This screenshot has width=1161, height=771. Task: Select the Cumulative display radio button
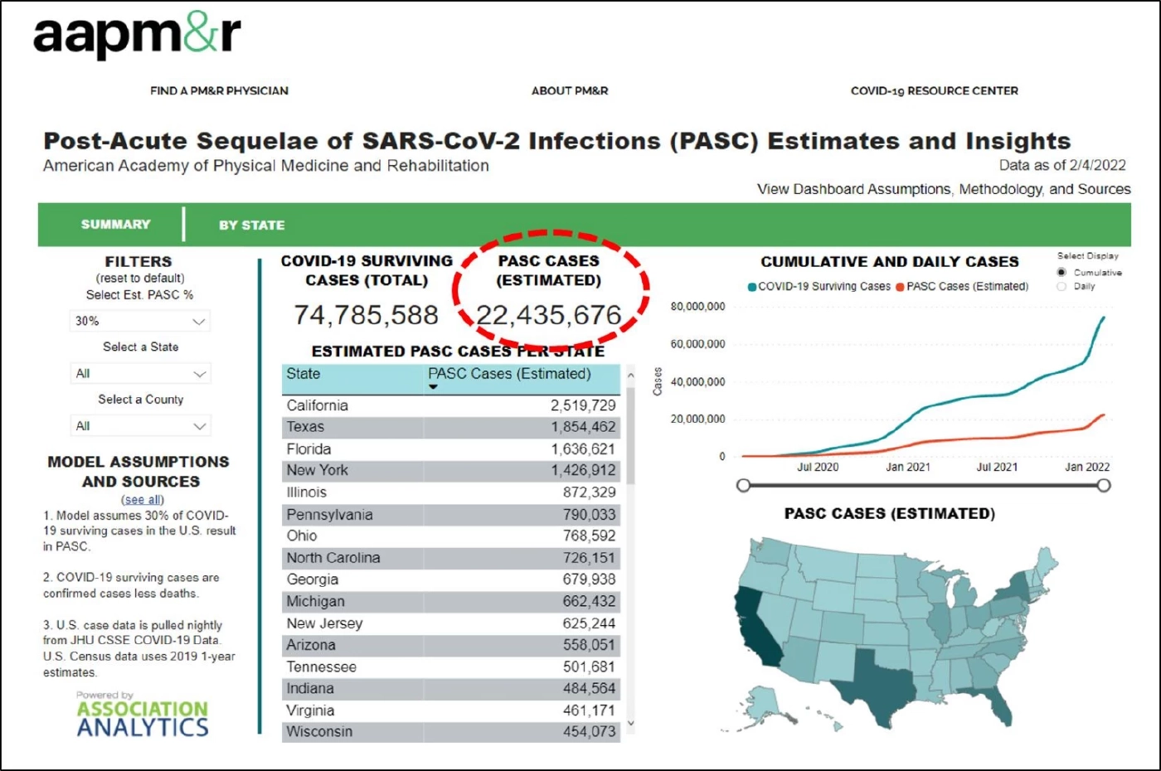coord(1061,273)
